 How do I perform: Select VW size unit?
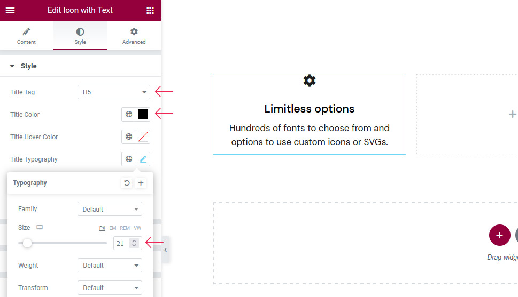[137, 228]
